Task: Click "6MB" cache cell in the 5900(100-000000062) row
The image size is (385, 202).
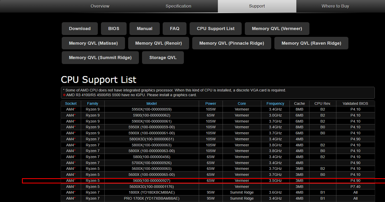Action: 299,115
